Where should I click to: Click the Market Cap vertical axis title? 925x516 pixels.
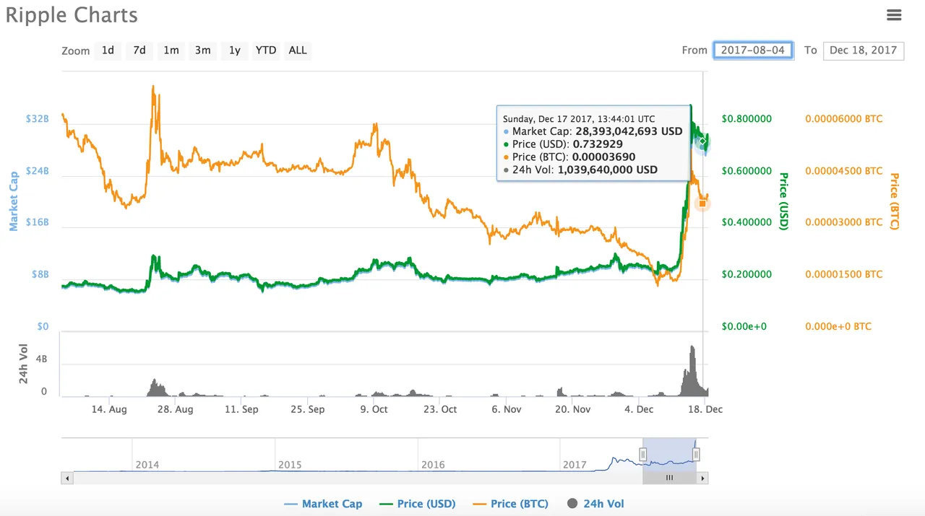pos(14,201)
